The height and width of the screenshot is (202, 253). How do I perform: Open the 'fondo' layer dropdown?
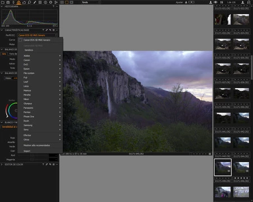91,2
